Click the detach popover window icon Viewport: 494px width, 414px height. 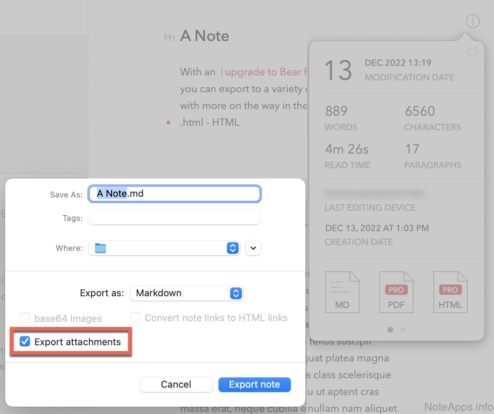point(472,52)
